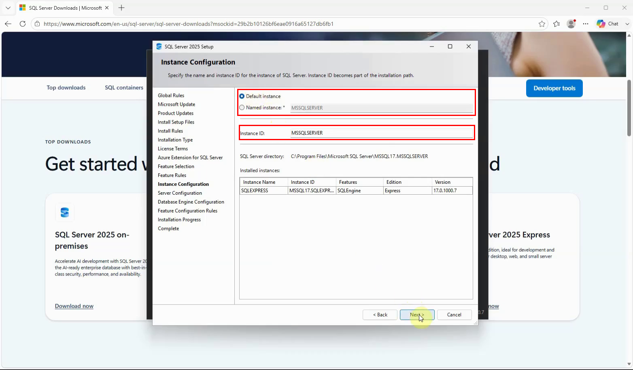Close the browser window
This screenshot has height=370, width=633.
[x=624, y=8]
